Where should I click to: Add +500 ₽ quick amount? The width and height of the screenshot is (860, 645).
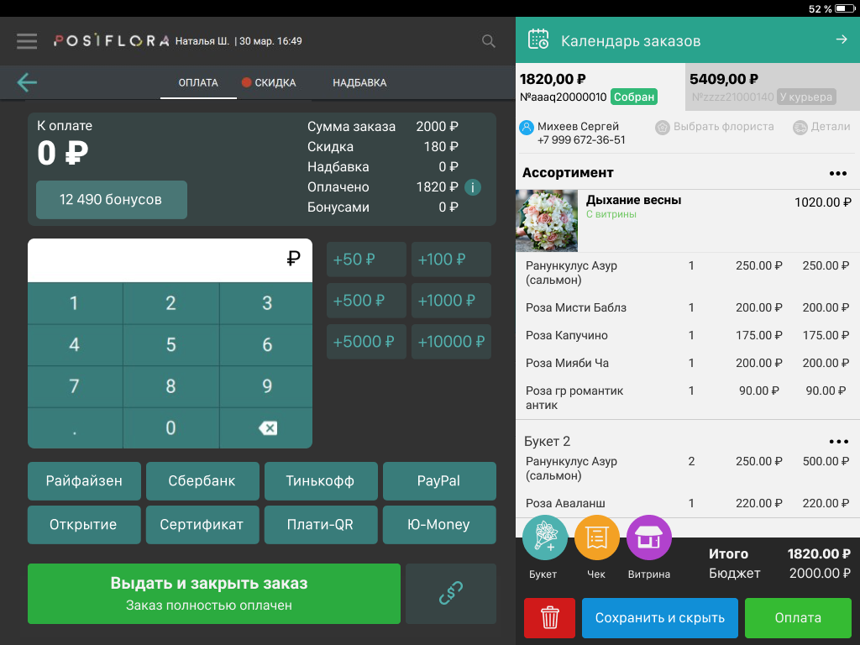(x=366, y=301)
